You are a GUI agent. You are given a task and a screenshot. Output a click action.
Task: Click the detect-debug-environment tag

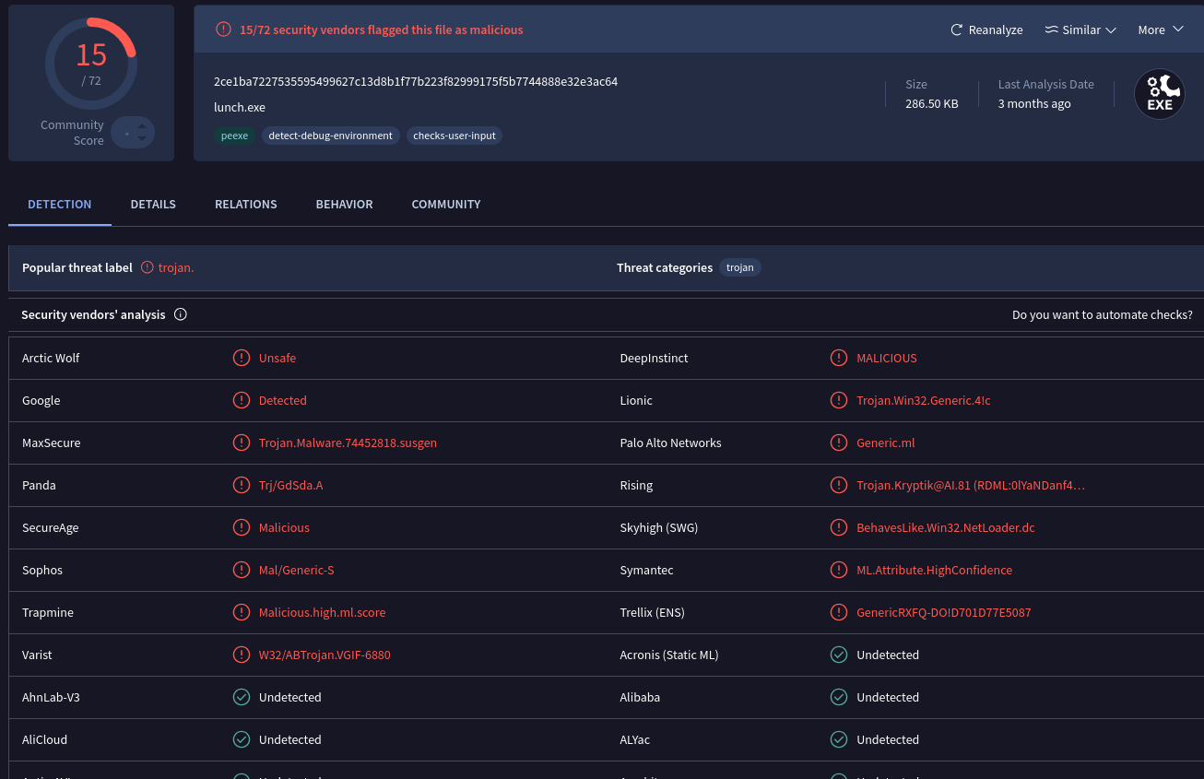(x=330, y=136)
